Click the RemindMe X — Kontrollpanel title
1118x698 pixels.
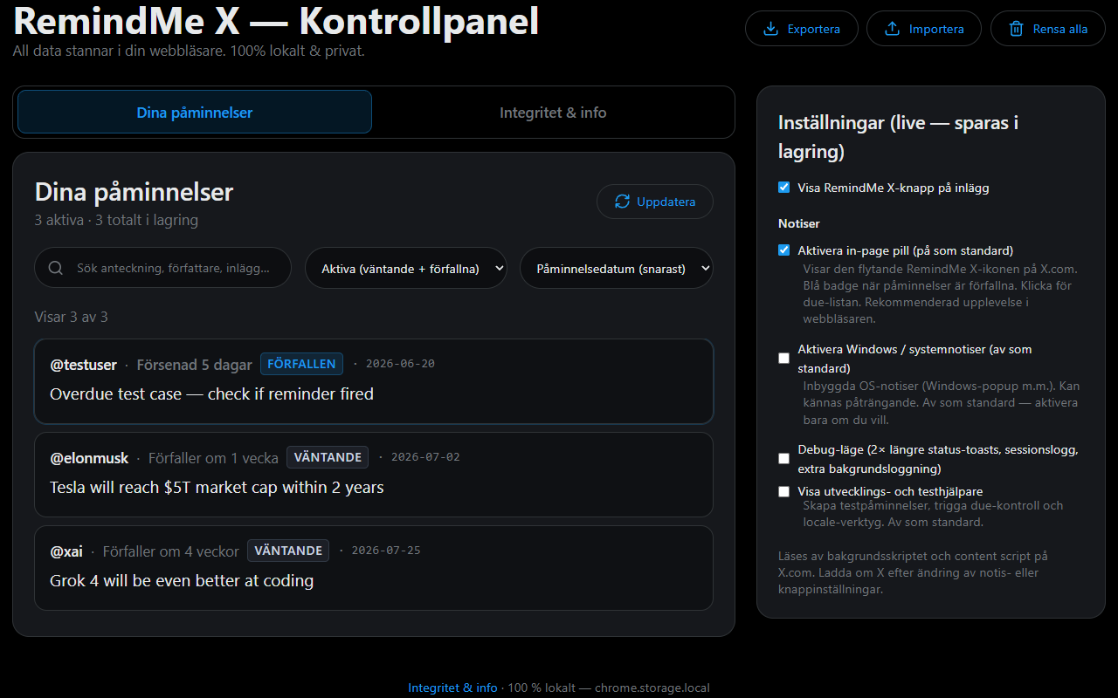pyautogui.click(x=276, y=20)
